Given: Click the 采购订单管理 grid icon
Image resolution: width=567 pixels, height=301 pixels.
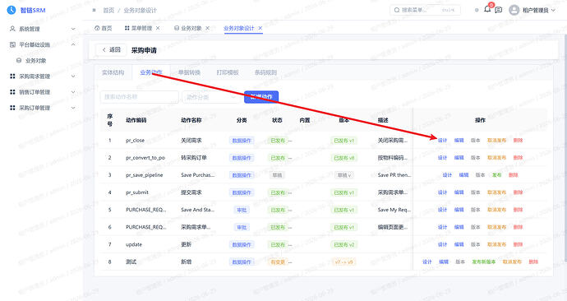Looking at the screenshot, I should coord(12,108).
